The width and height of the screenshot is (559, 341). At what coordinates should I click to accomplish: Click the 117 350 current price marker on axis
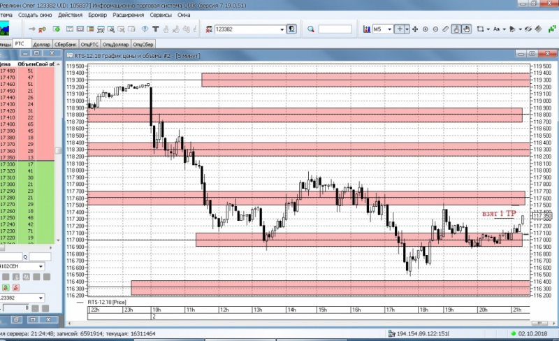pos(542,216)
